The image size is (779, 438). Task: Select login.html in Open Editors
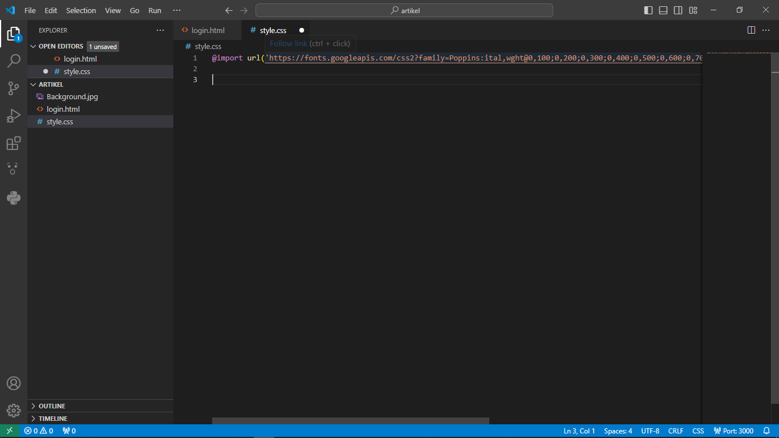(100, 59)
